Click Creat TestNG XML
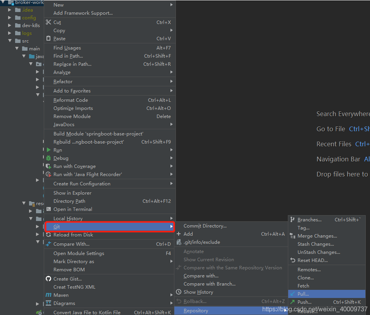The width and height of the screenshot is (370, 315). 110,287
